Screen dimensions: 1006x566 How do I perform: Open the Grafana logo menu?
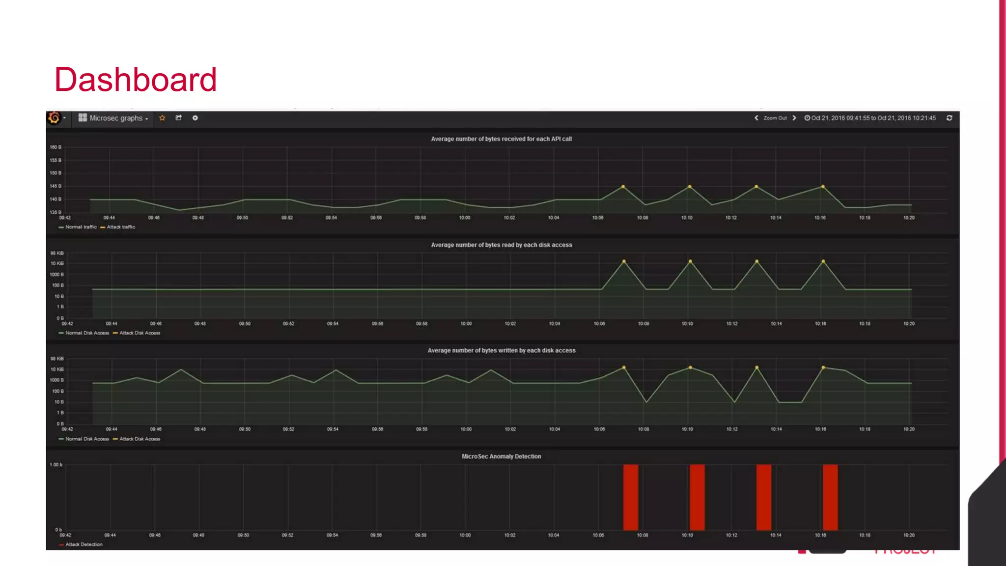pyautogui.click(x=55, y=118)
